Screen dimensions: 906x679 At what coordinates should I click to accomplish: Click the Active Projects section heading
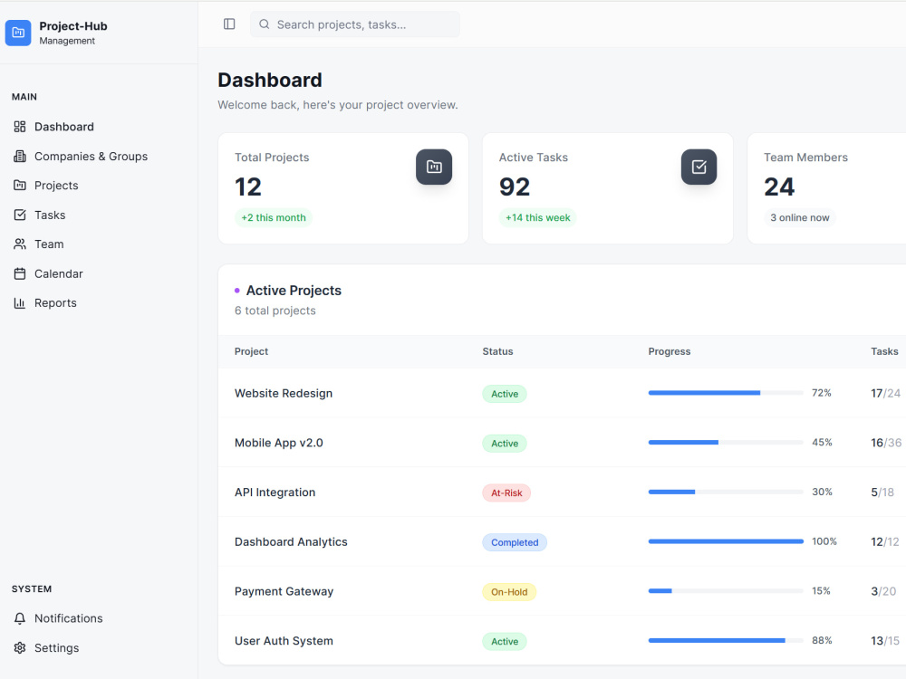pyautogui.click(x=294, y=291)
